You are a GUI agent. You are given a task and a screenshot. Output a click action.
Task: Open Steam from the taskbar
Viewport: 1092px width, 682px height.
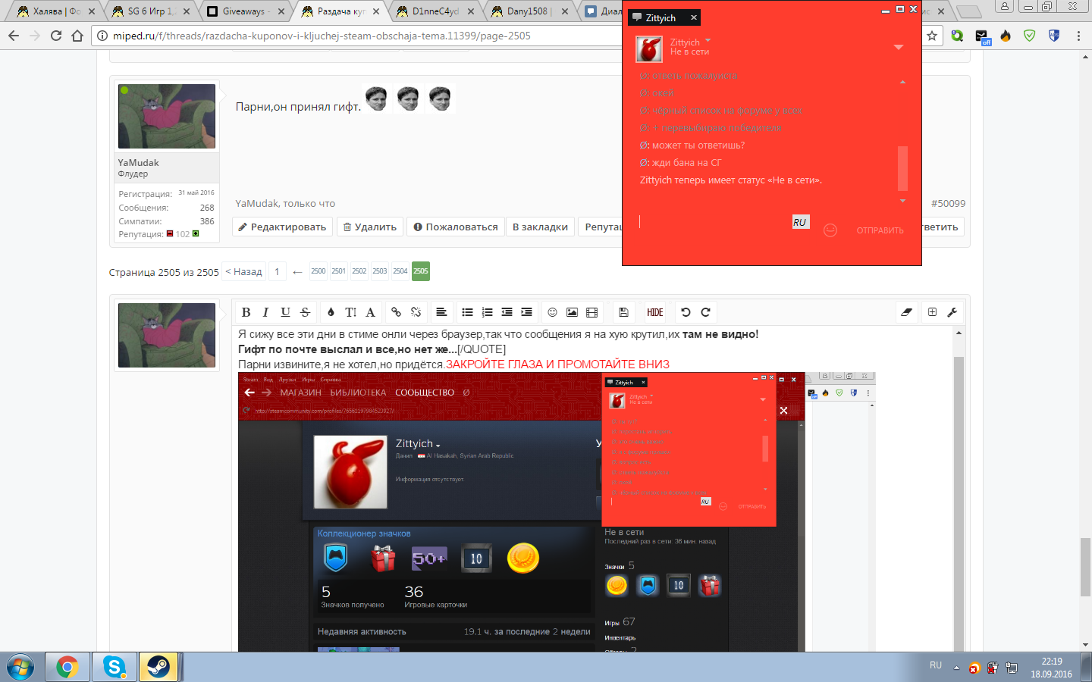click(158, 667)
